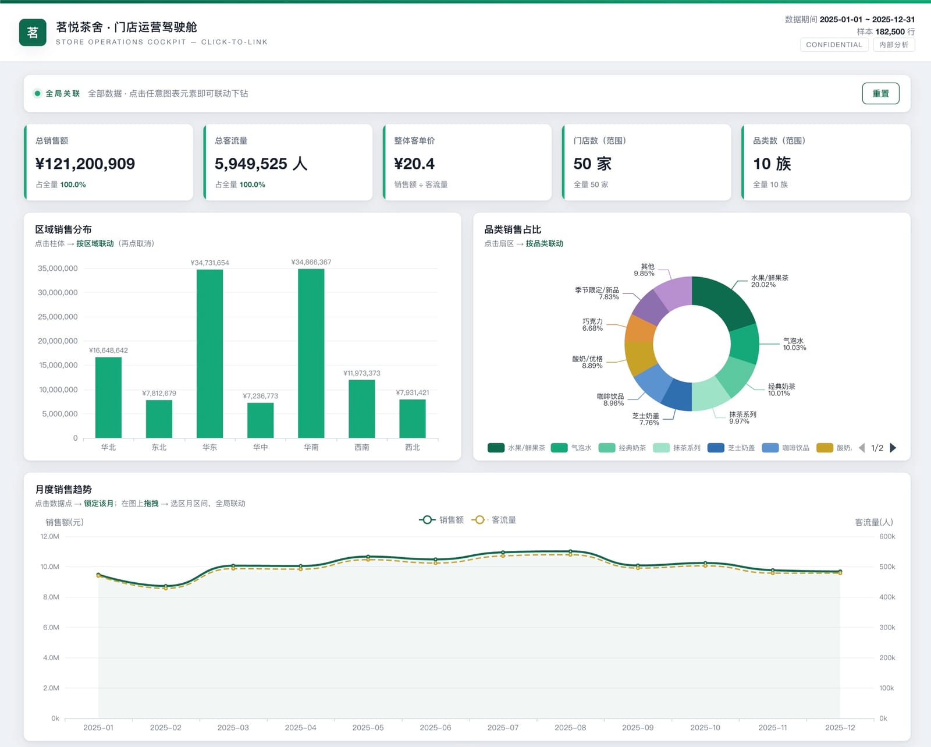
Task: Toggle 销售额 series in trend legend
Action: tap(441, 520)
